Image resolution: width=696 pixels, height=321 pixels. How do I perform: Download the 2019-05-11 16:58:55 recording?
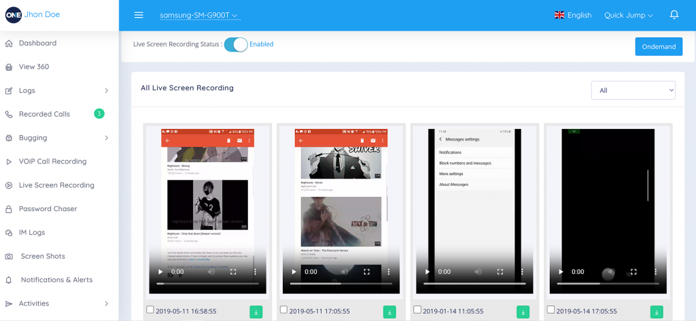256,311
